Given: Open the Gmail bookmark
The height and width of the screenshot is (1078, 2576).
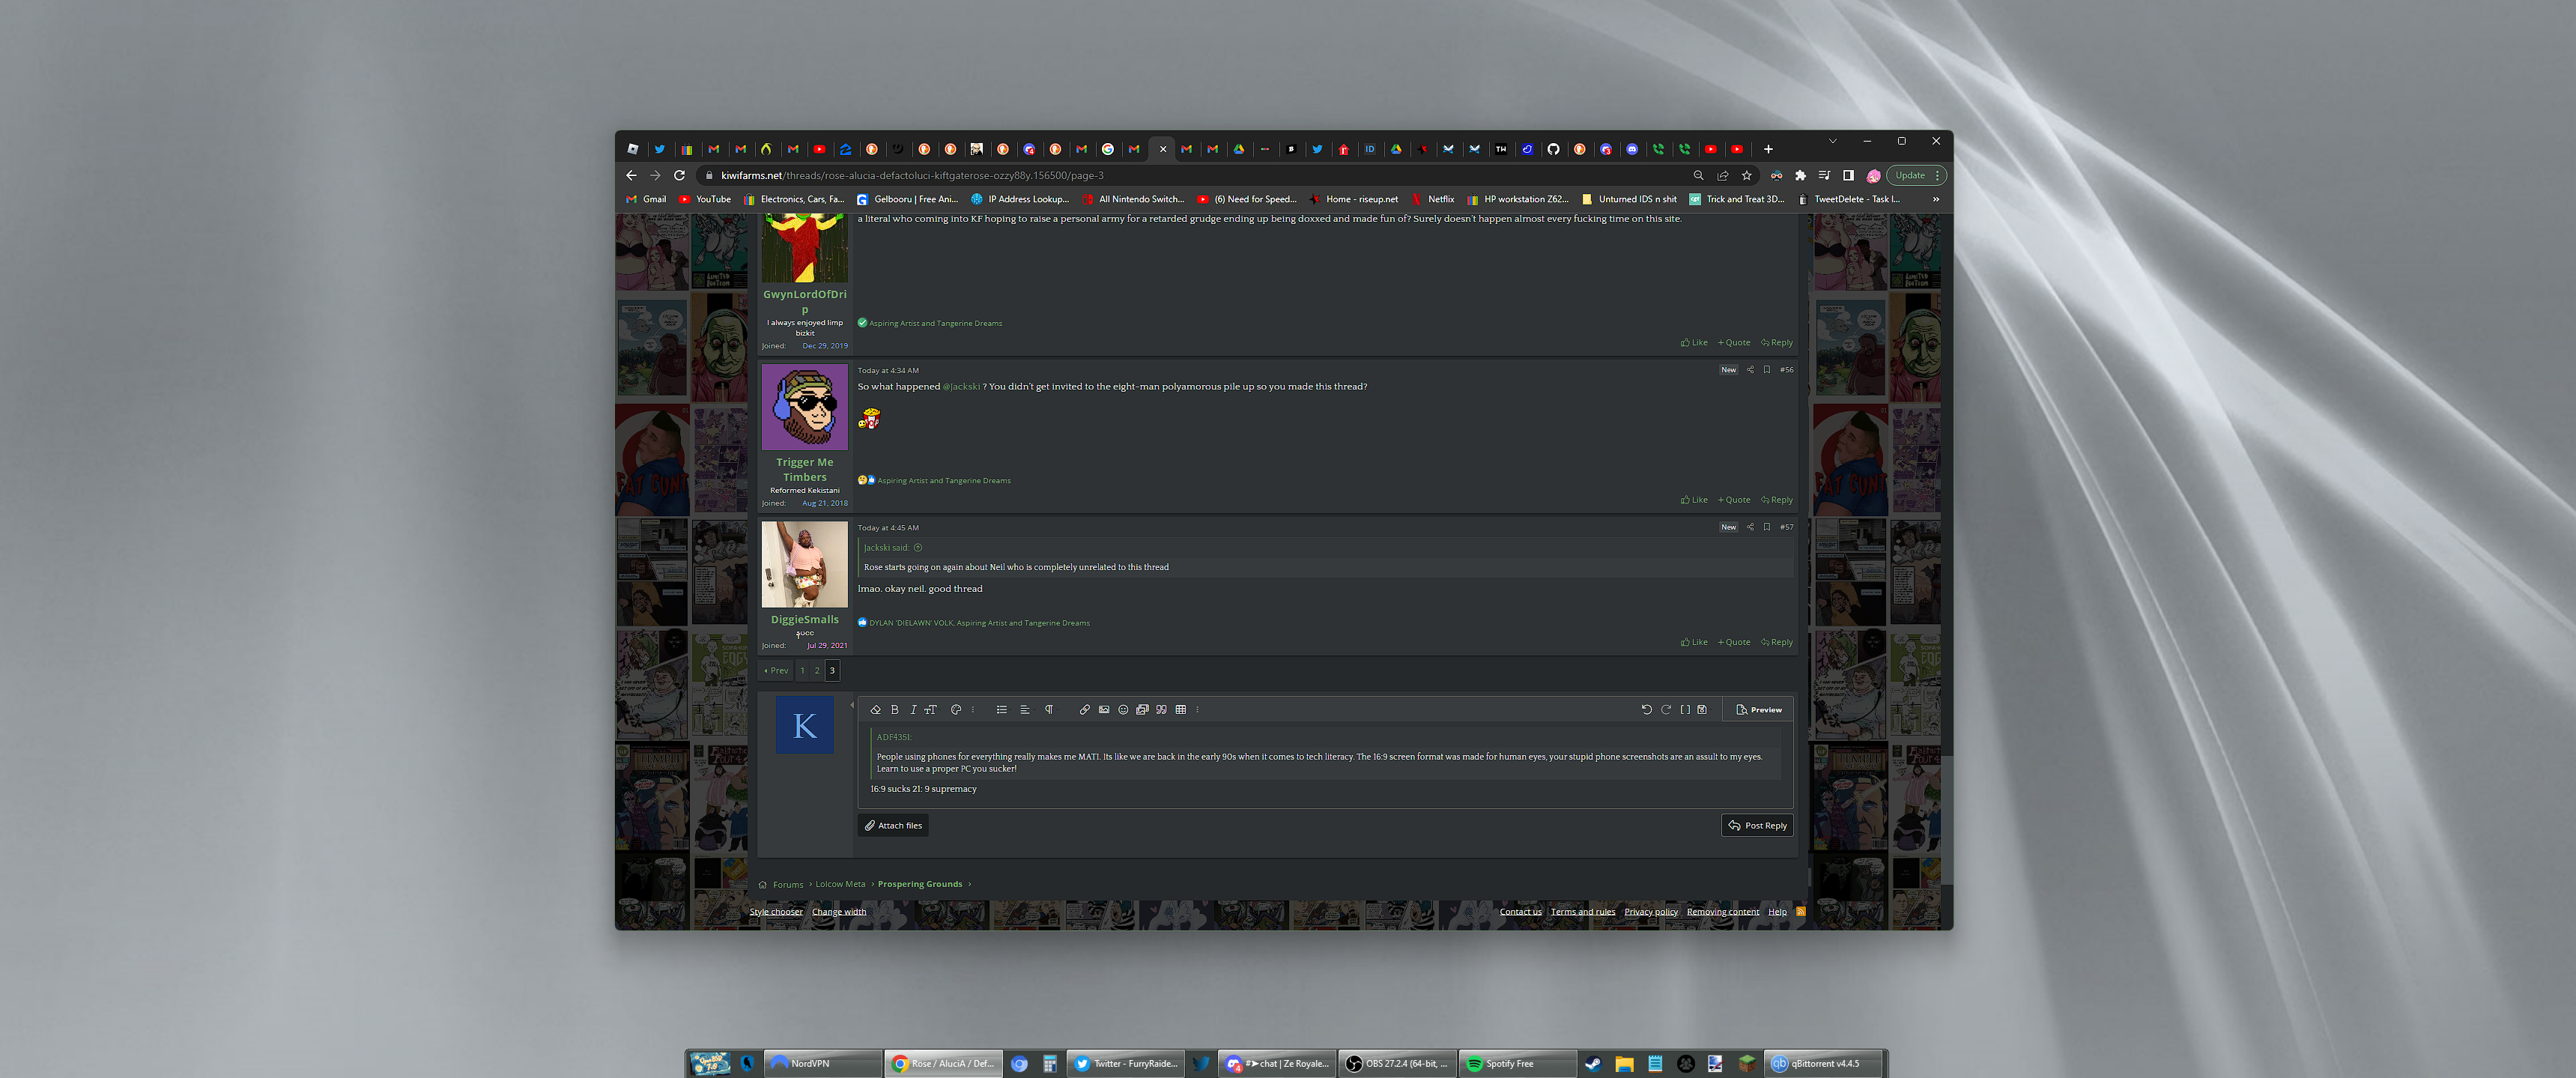Looking at the screenshot, I should 646,200.
